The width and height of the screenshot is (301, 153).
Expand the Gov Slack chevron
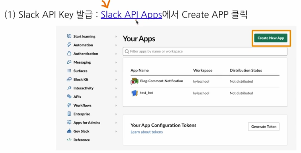pos(116,131)
